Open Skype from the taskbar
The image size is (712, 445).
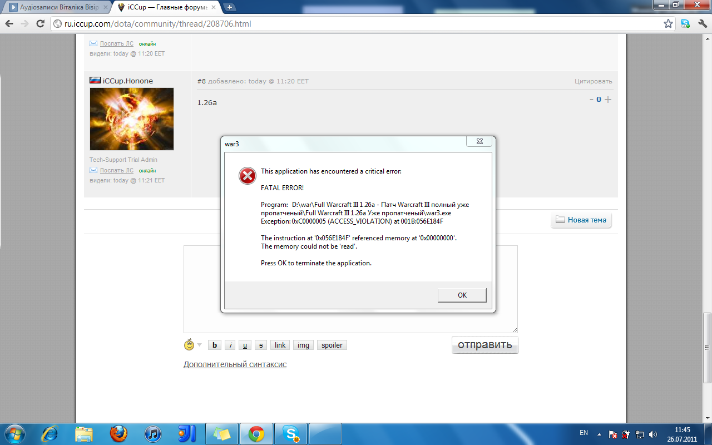coord(291,433)
